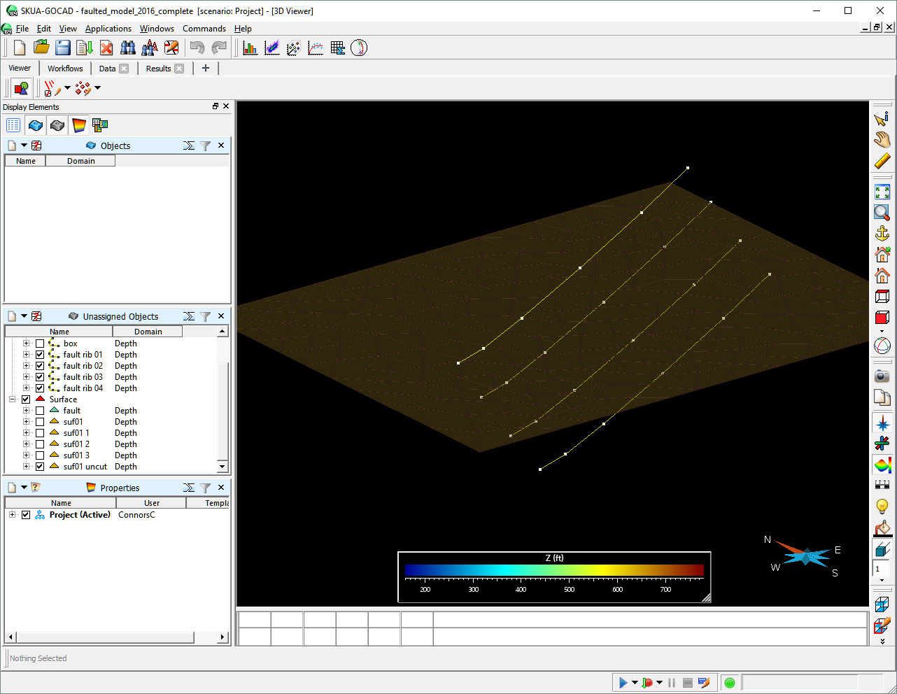Click the fit view to window icon
The height and width of the screenshot is (694, 897).
coord(882,192)
